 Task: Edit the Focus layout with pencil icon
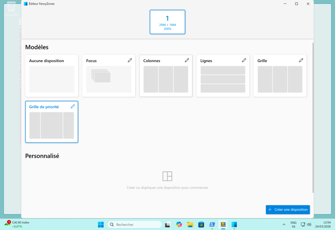tap(130, 61)
